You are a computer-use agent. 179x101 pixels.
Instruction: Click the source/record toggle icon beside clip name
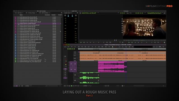tap(80, 13)
